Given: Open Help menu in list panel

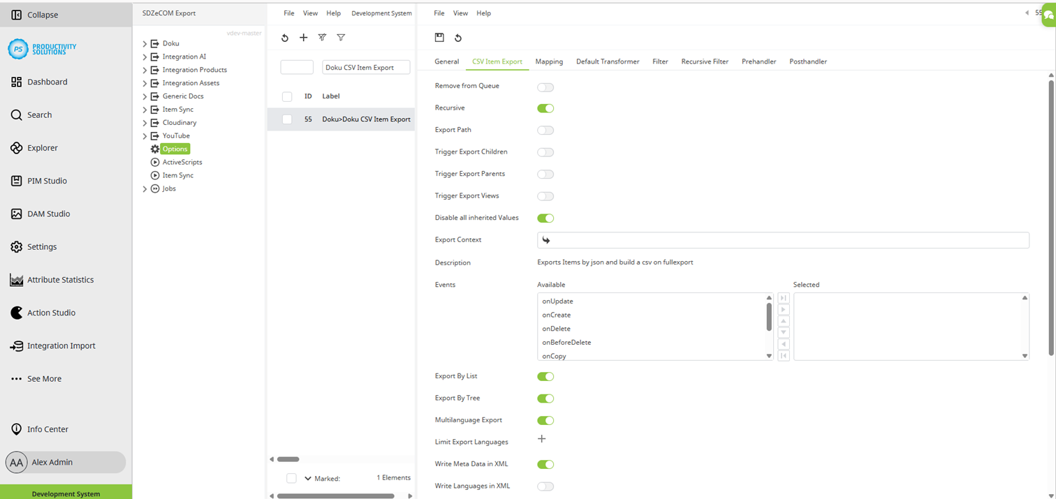Looking at the screenshot, I should click(334, 13).
